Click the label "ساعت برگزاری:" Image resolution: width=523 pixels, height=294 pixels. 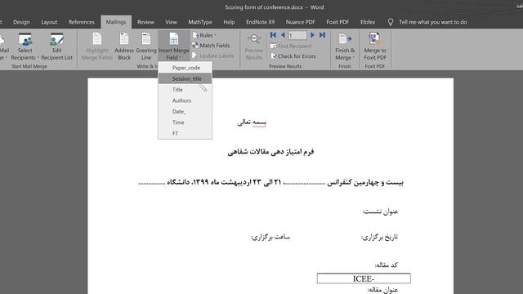pos(270,237)
